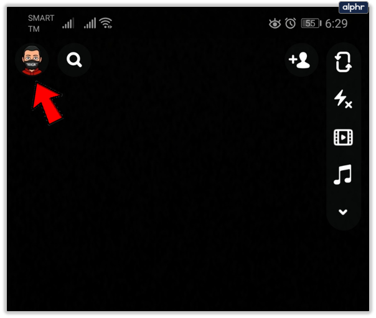
Task: Open the search magnifier icon
Action: point(74,60)
